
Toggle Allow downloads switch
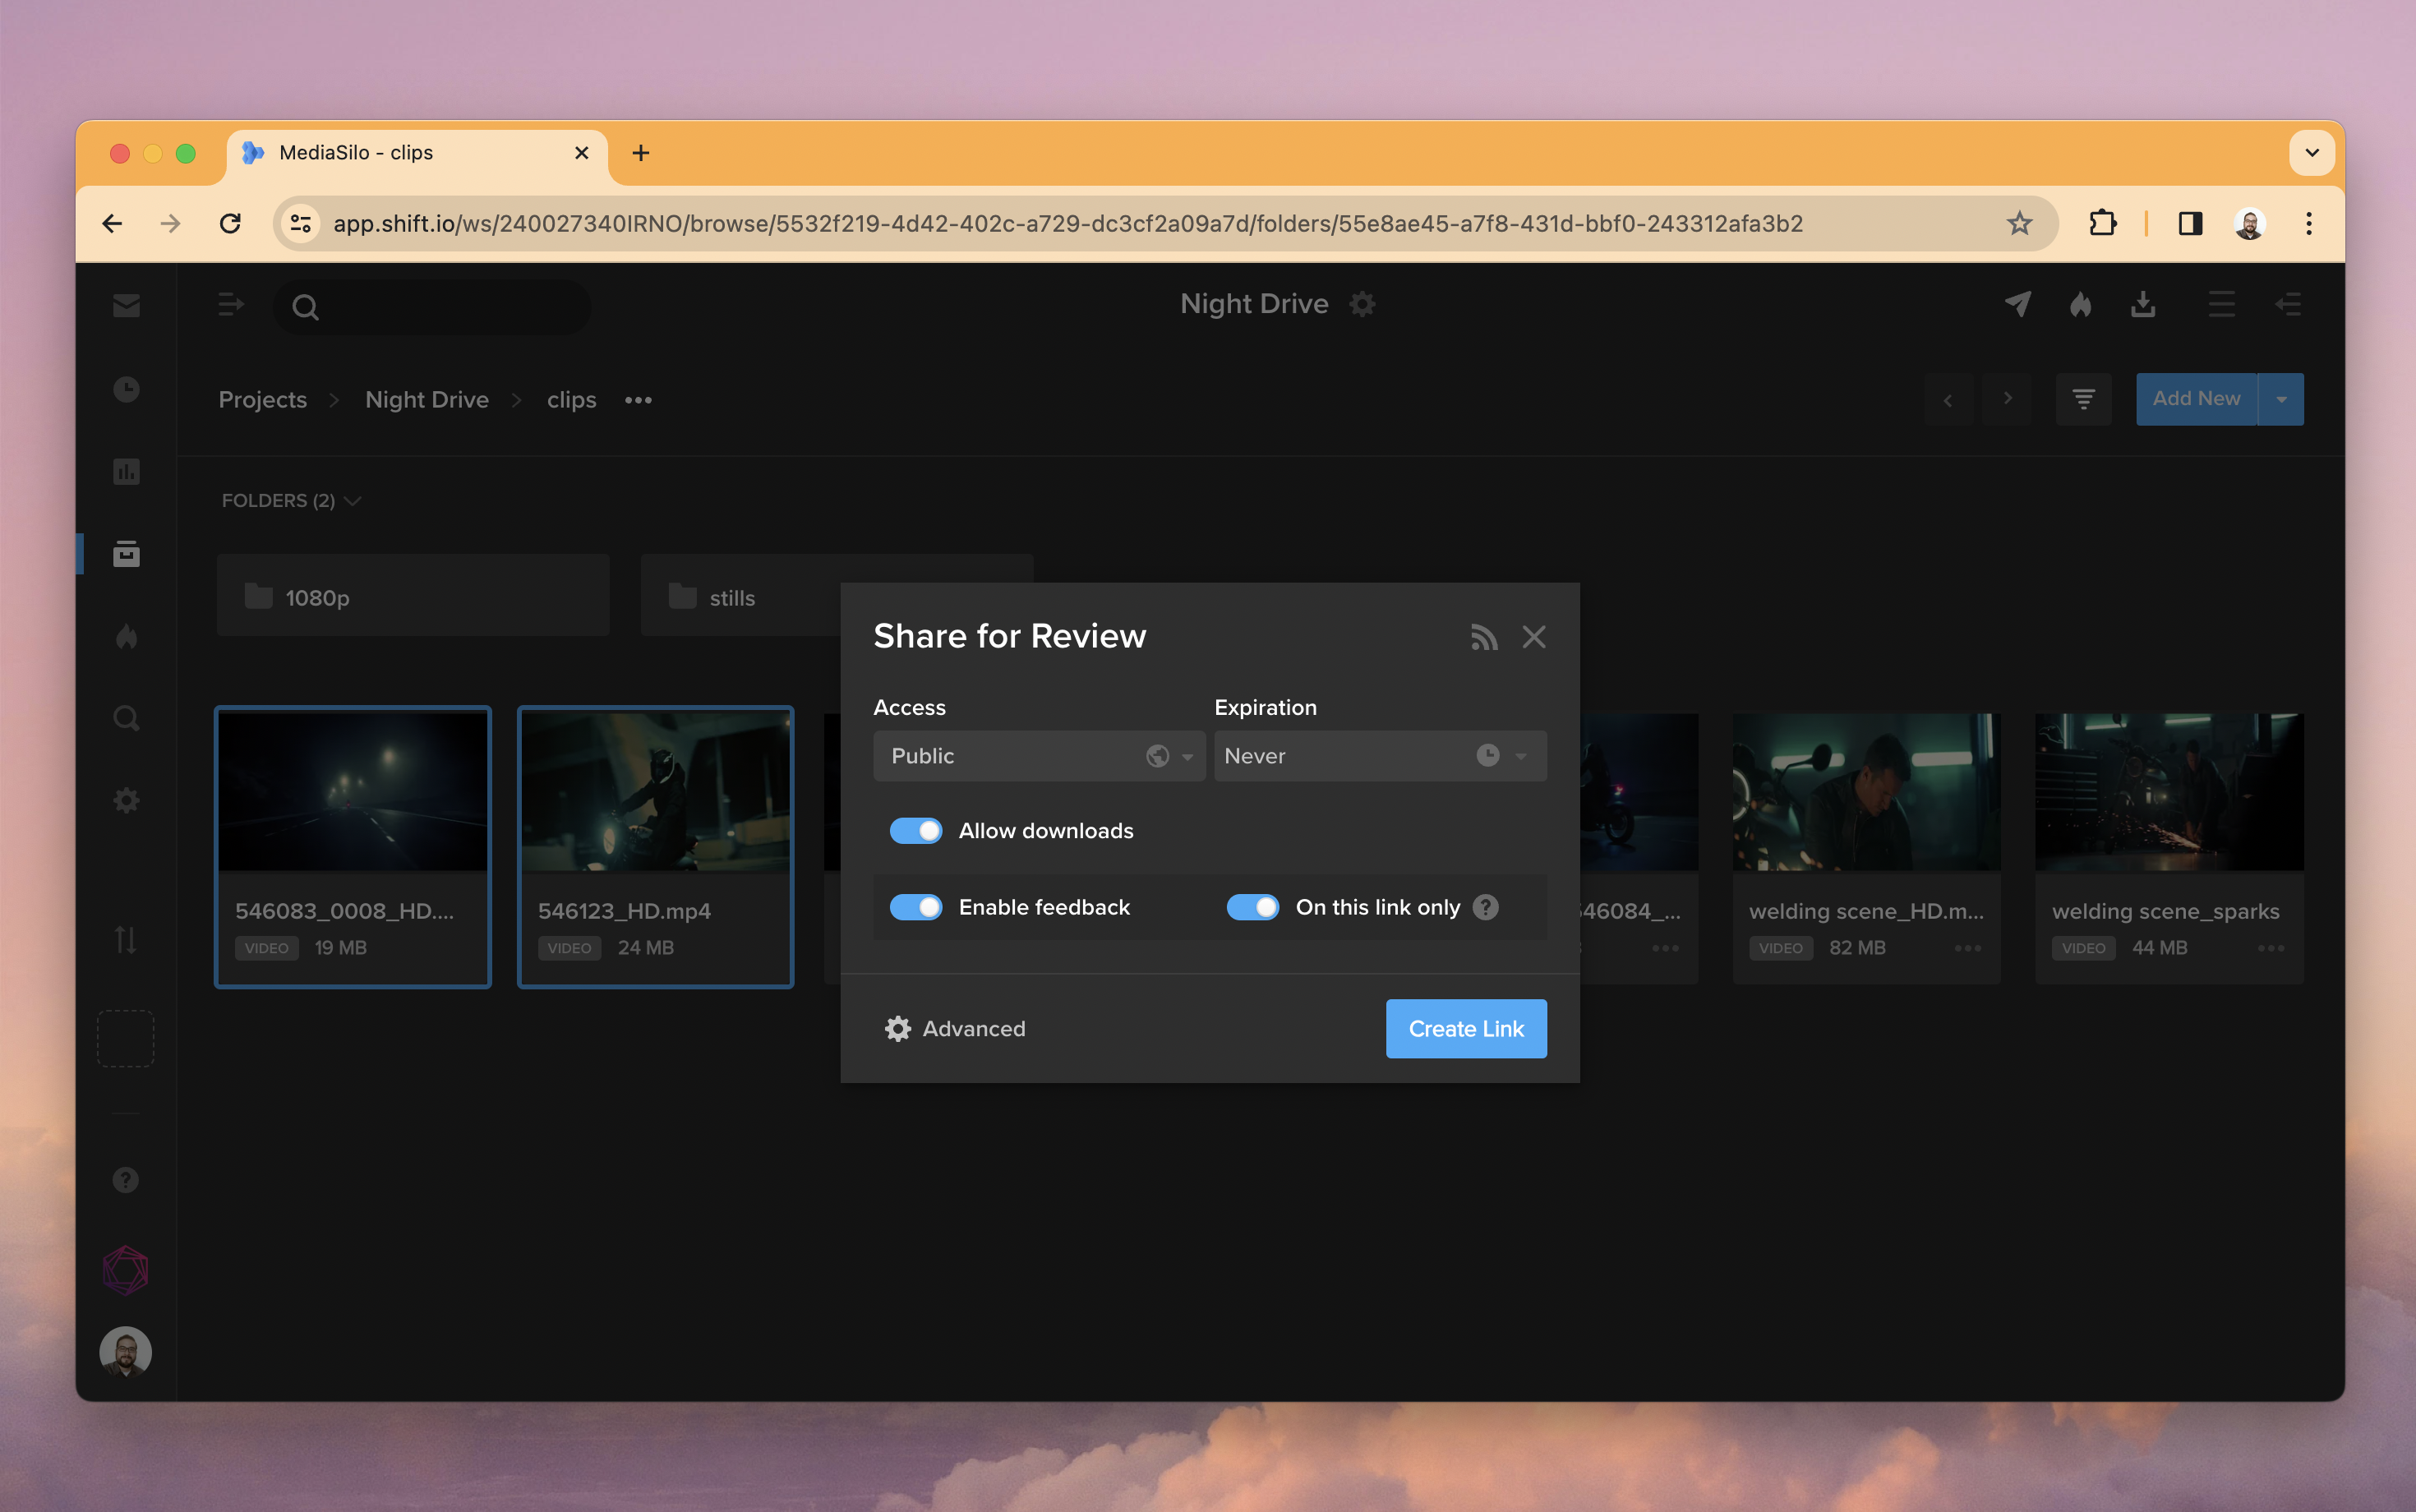(x=915, y=831)
